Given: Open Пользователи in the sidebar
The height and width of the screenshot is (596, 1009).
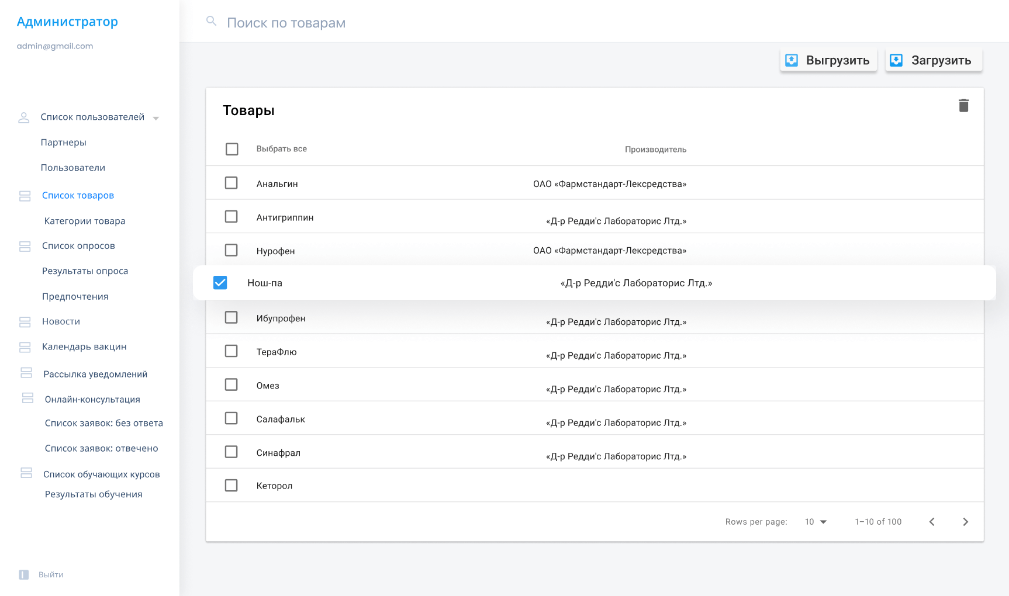Looking at the screenshot, I should coord(73,168).
